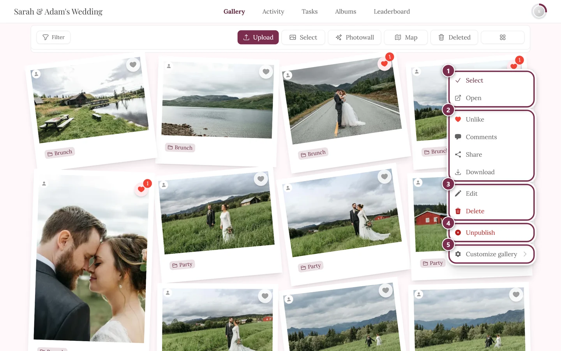The height and width of the screenshot is (351, 561).
Task: Expand the Customize gallery submenu
Action: [x=491, y=254]
